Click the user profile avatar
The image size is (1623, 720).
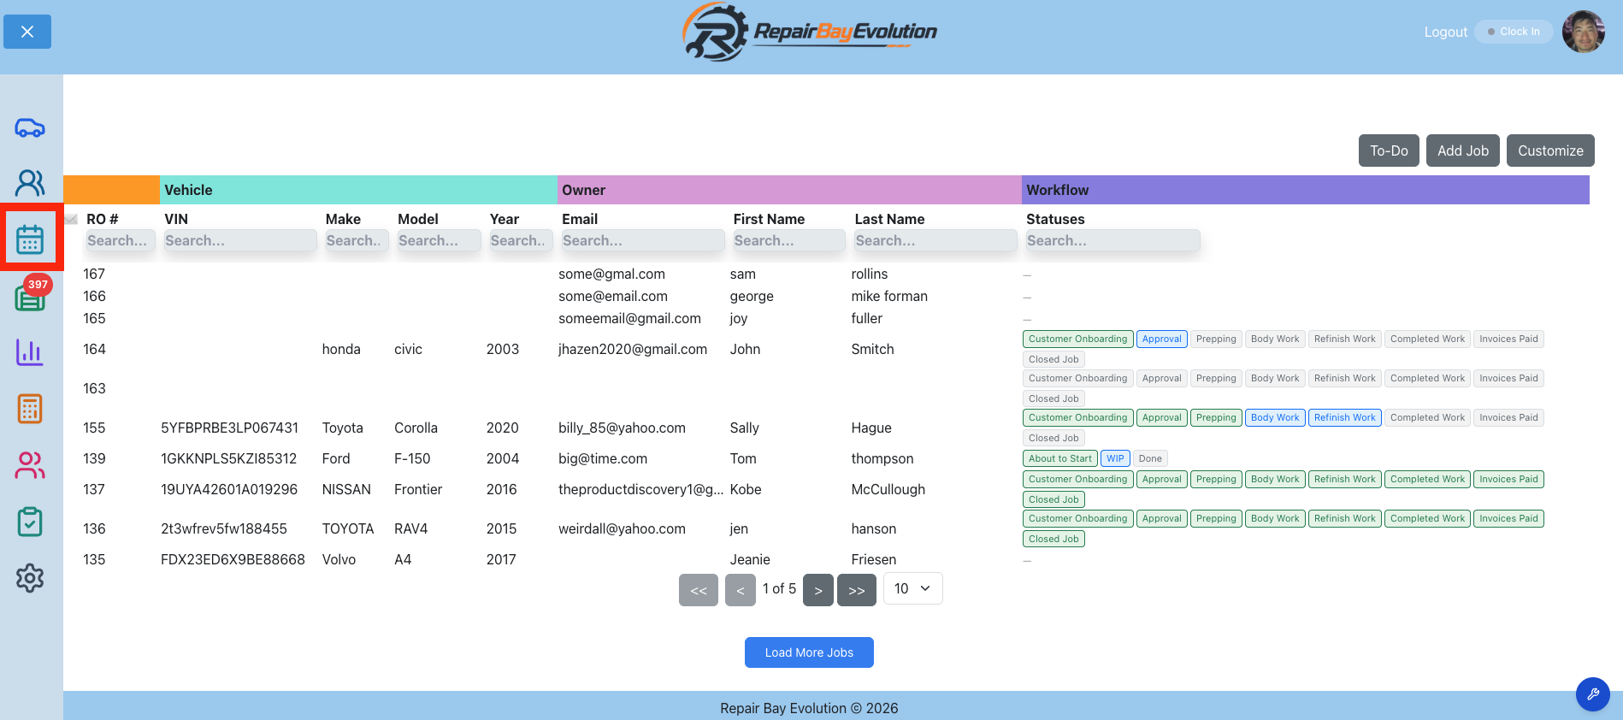(x=1583, y=32)
